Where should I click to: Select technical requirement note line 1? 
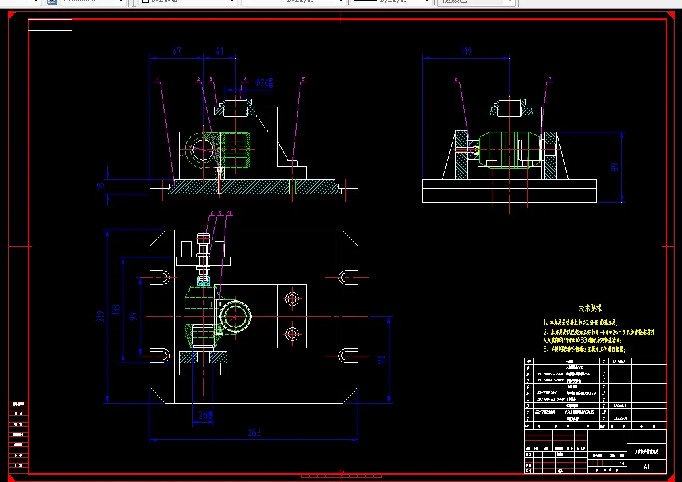click(x=581, y=323)
